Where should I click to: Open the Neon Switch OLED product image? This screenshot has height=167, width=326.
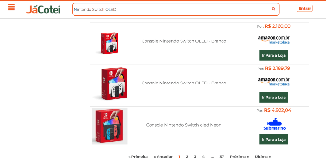point(110,126)
